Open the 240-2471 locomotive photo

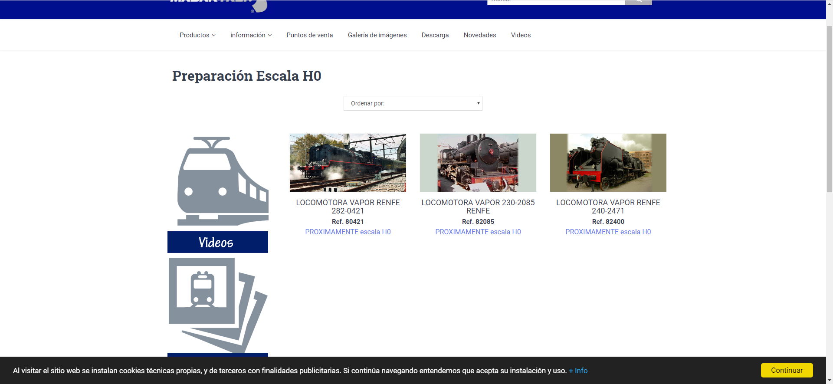pos(608,163)
